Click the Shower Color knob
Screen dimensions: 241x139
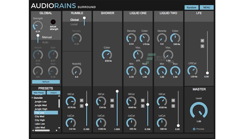click(x=107, y=55)
